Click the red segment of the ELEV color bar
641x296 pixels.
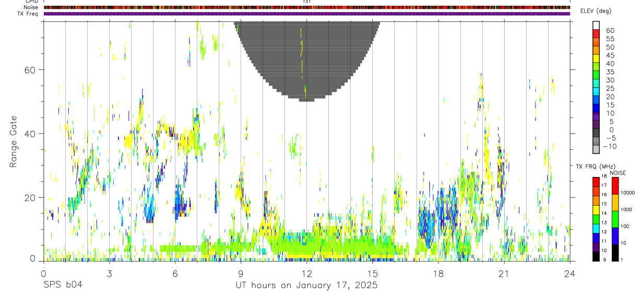point(596,34)
